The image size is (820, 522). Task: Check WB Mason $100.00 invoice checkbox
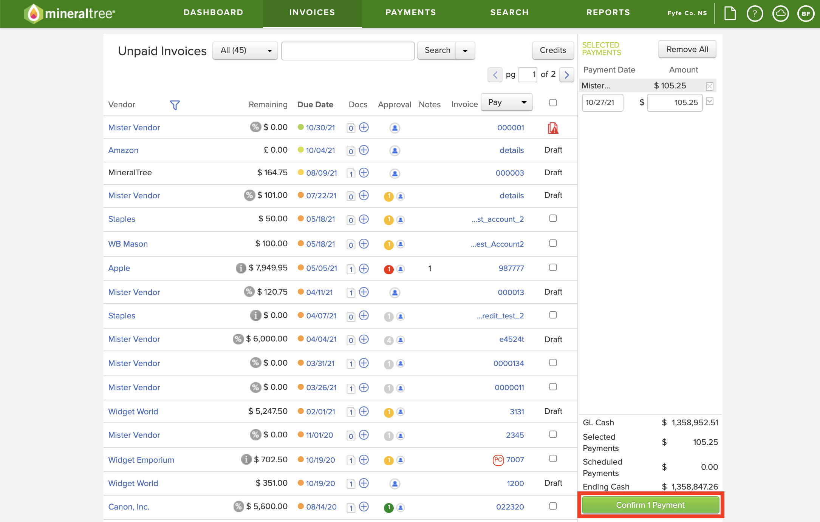pos(553,243)
